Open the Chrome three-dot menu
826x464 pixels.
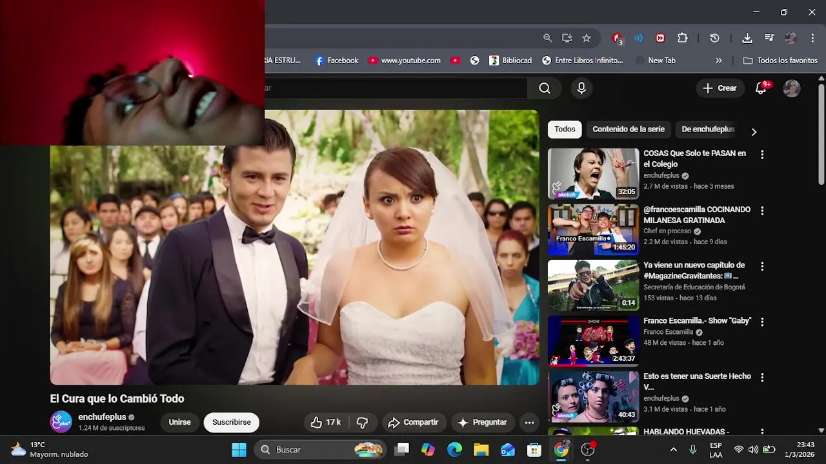pos(812,38)
